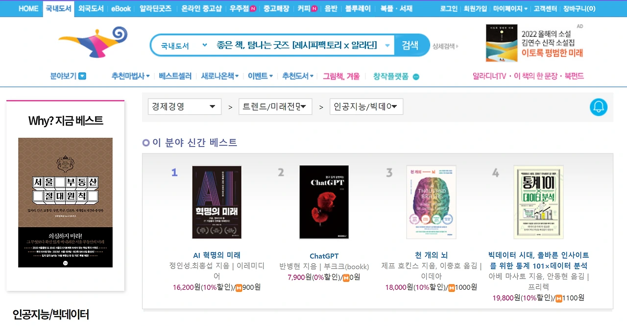Viewport: 627px width, 326px height.
Task: Click inside the search input field
Action: click(x=296, y=46)
